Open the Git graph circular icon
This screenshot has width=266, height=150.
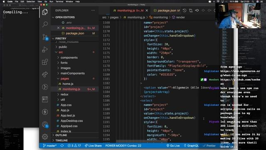pos(45,87)
